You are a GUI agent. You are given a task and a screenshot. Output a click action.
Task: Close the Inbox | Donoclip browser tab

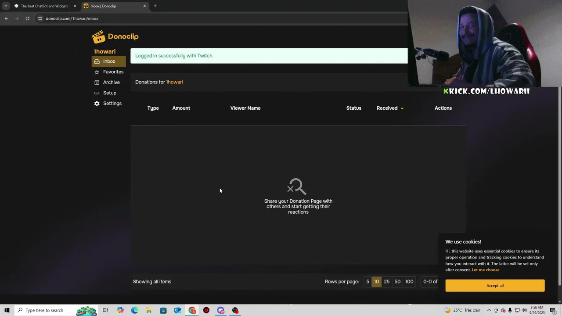[144, 6]
